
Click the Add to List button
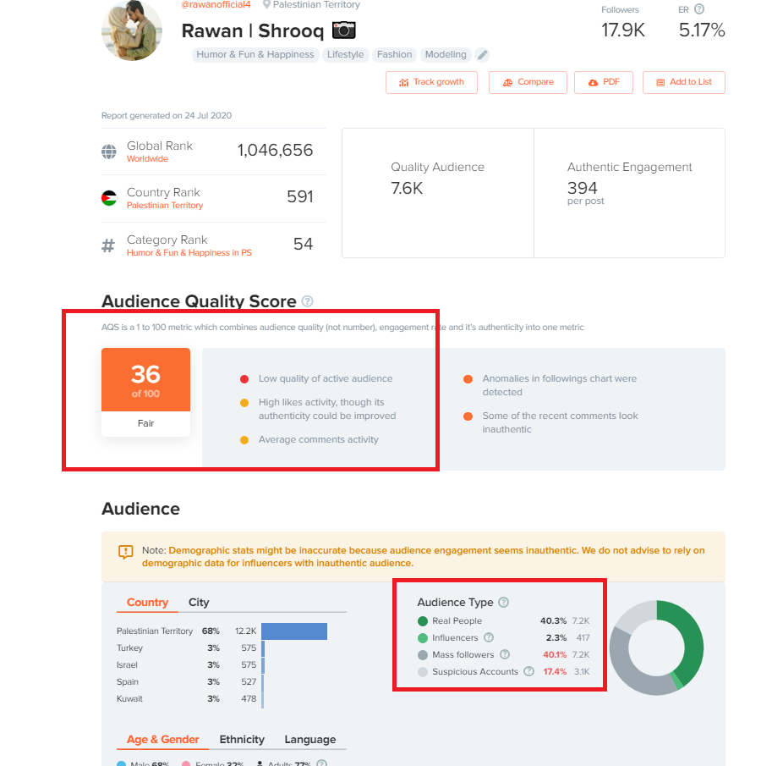[684, 82]
